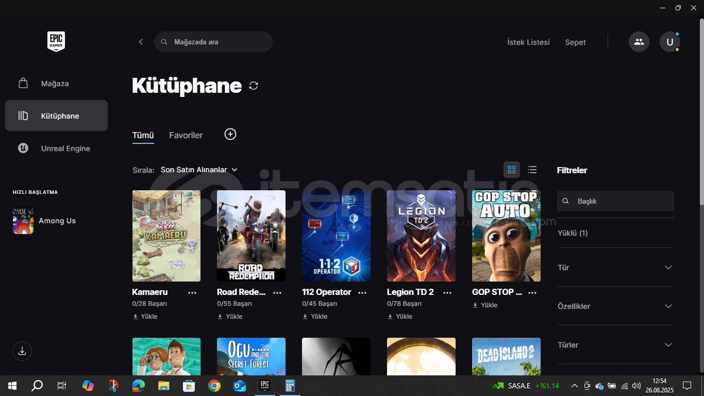
Task: Open Copilot from the taskbar
Action: click(x=88, y=385)
